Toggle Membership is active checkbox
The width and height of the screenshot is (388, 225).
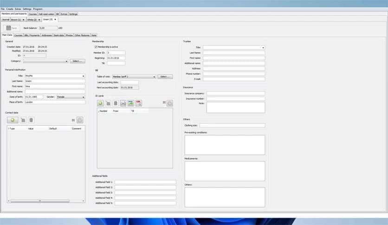point(96,47)
